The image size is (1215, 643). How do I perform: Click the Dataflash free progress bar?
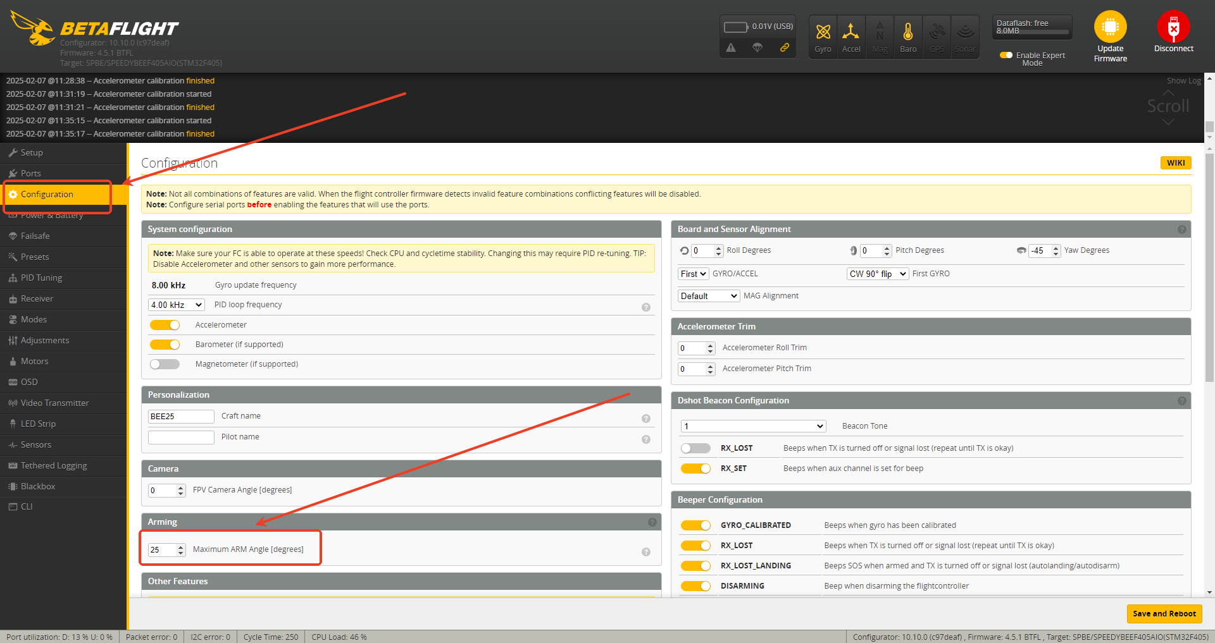pyautogui.click(x=1033, y=32)
